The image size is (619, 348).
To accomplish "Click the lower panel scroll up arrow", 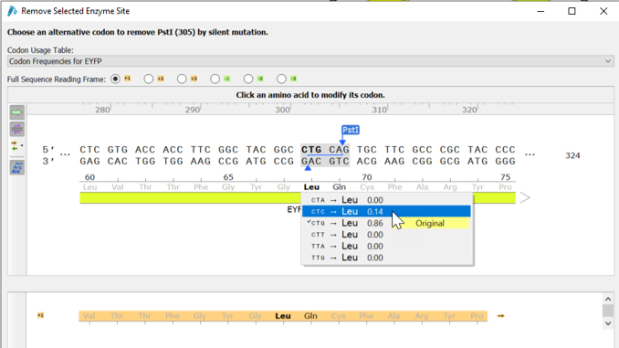I will point(608,299).
